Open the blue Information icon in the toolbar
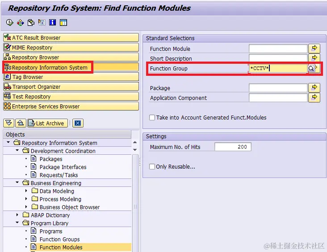Screen dimensions: 327x252 point(52,22)
